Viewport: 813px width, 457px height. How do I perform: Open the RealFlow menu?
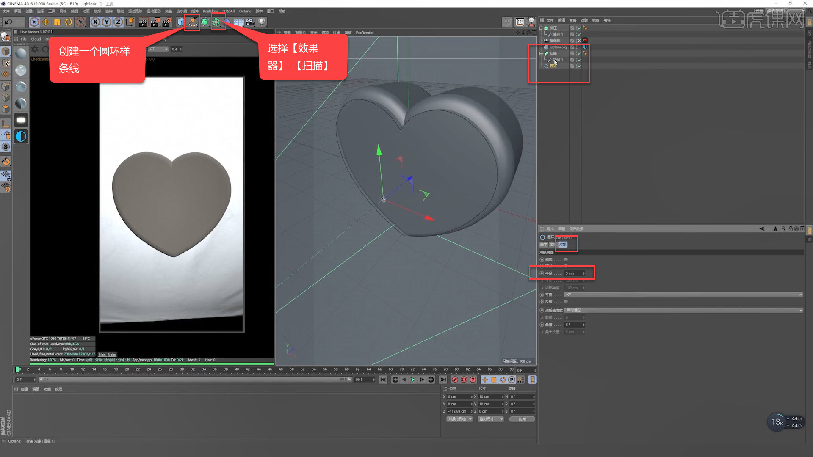click(210, 11)
